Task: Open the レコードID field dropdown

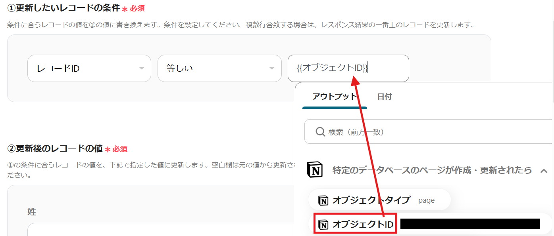Action: click(89, 68)
